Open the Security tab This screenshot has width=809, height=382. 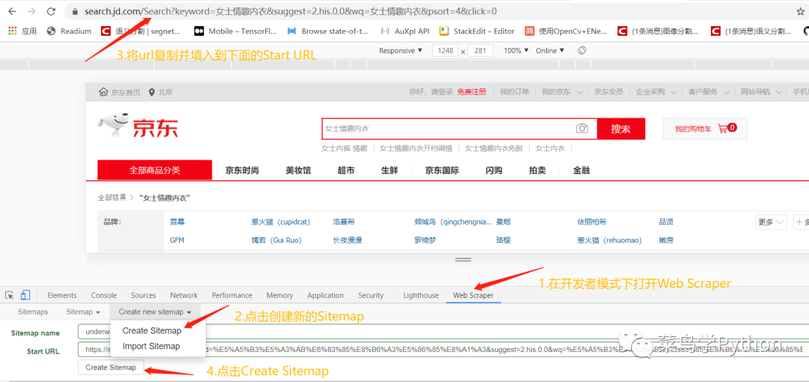coord(371,295)
